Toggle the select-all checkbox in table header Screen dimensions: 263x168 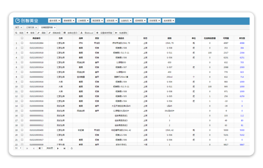point(22,38)
